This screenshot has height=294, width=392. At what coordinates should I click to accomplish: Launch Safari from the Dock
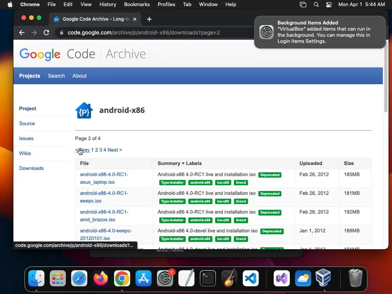79,278
